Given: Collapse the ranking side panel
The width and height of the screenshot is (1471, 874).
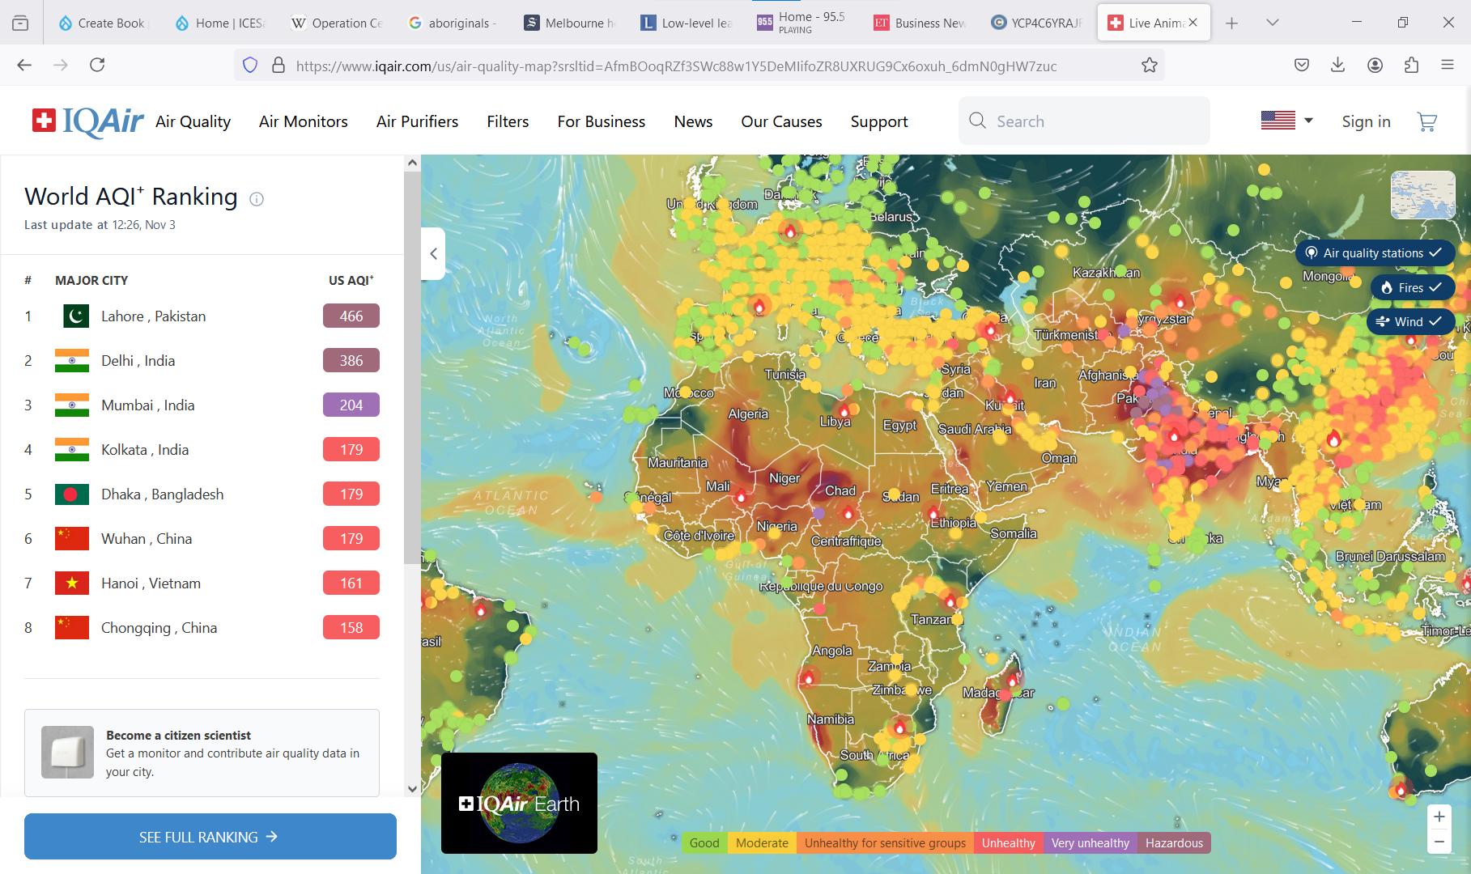Looking at the screenshot, I should [433, 254].
